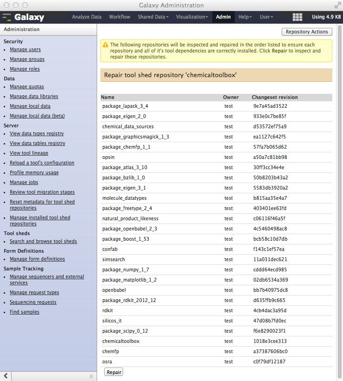Select package_graphicsmagick_1_3 row name
This screenshot has width=343, height=381.
point(135,137)
